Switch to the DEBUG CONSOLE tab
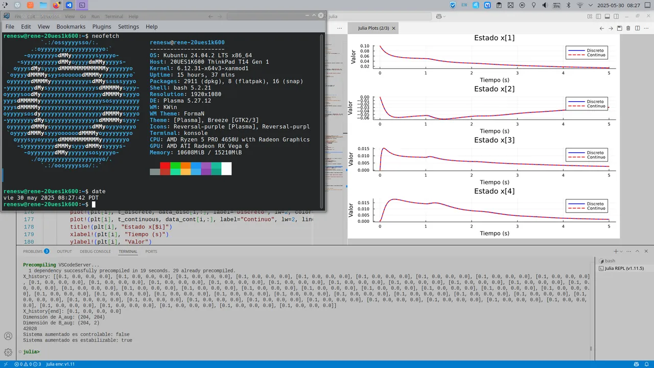The width and height of the screenshot is (654, 368). point(95,251)
